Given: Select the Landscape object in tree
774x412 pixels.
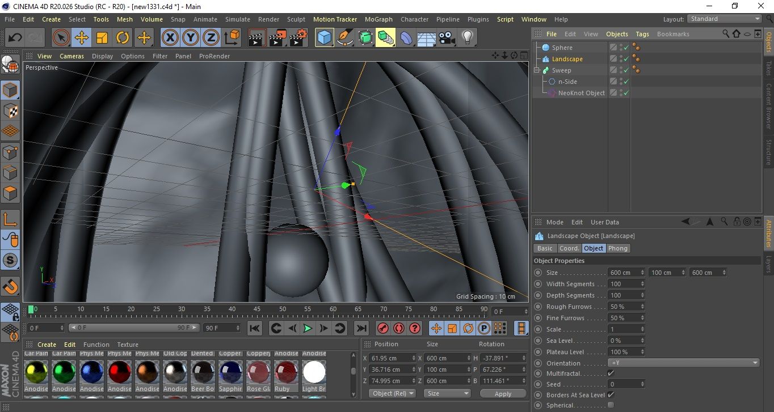Looking at the screenshot, I should point(567,59).
